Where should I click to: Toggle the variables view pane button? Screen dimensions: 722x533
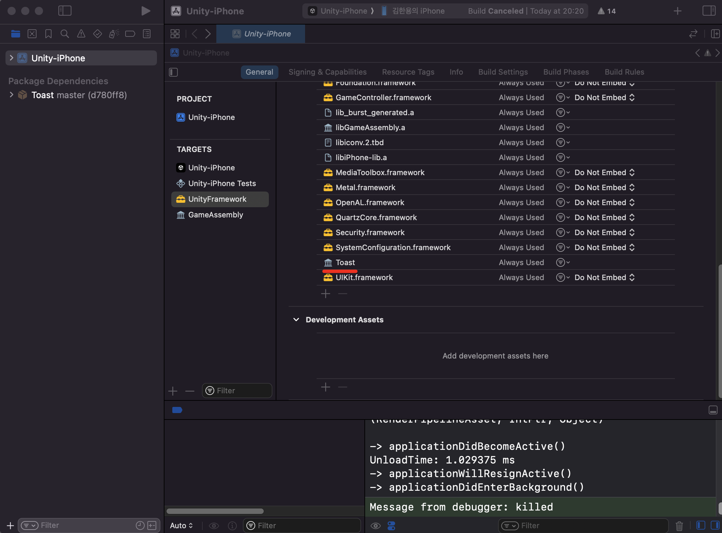[x=701, y=526]
